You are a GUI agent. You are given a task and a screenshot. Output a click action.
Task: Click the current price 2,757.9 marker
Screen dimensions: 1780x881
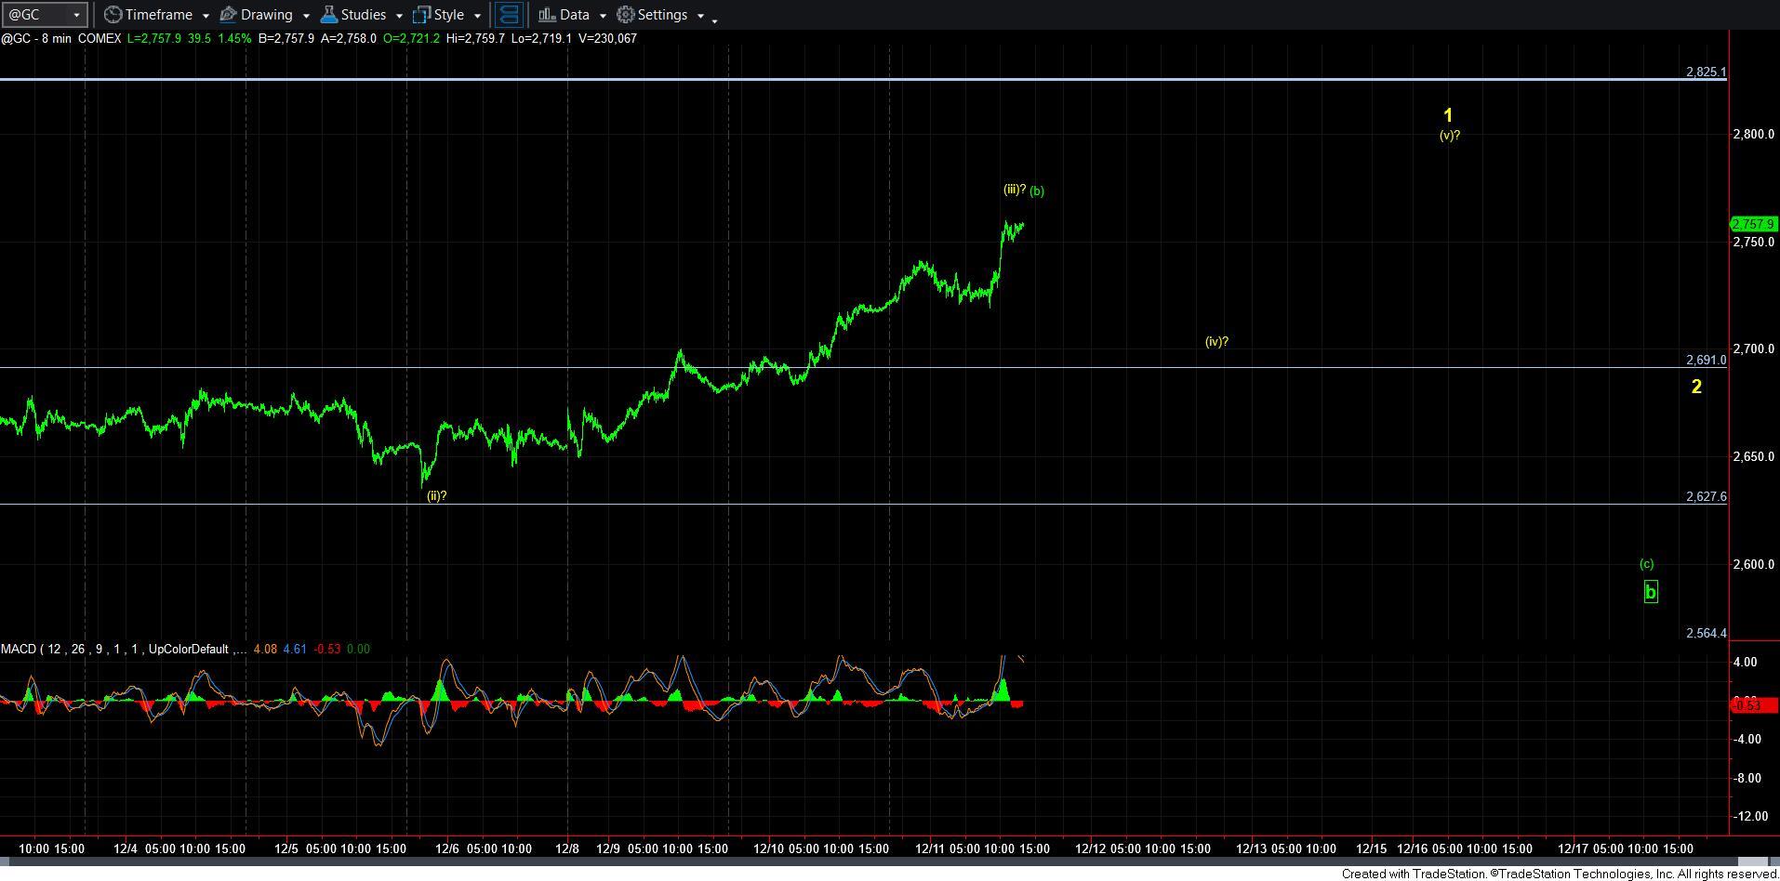coord(1754,224)
